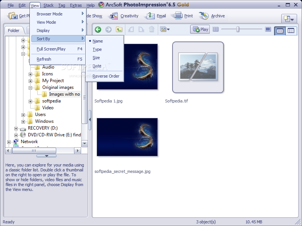The image size is (302, 226).
Task: Open the Browser Mode submenu
Action: pos(58,14)
